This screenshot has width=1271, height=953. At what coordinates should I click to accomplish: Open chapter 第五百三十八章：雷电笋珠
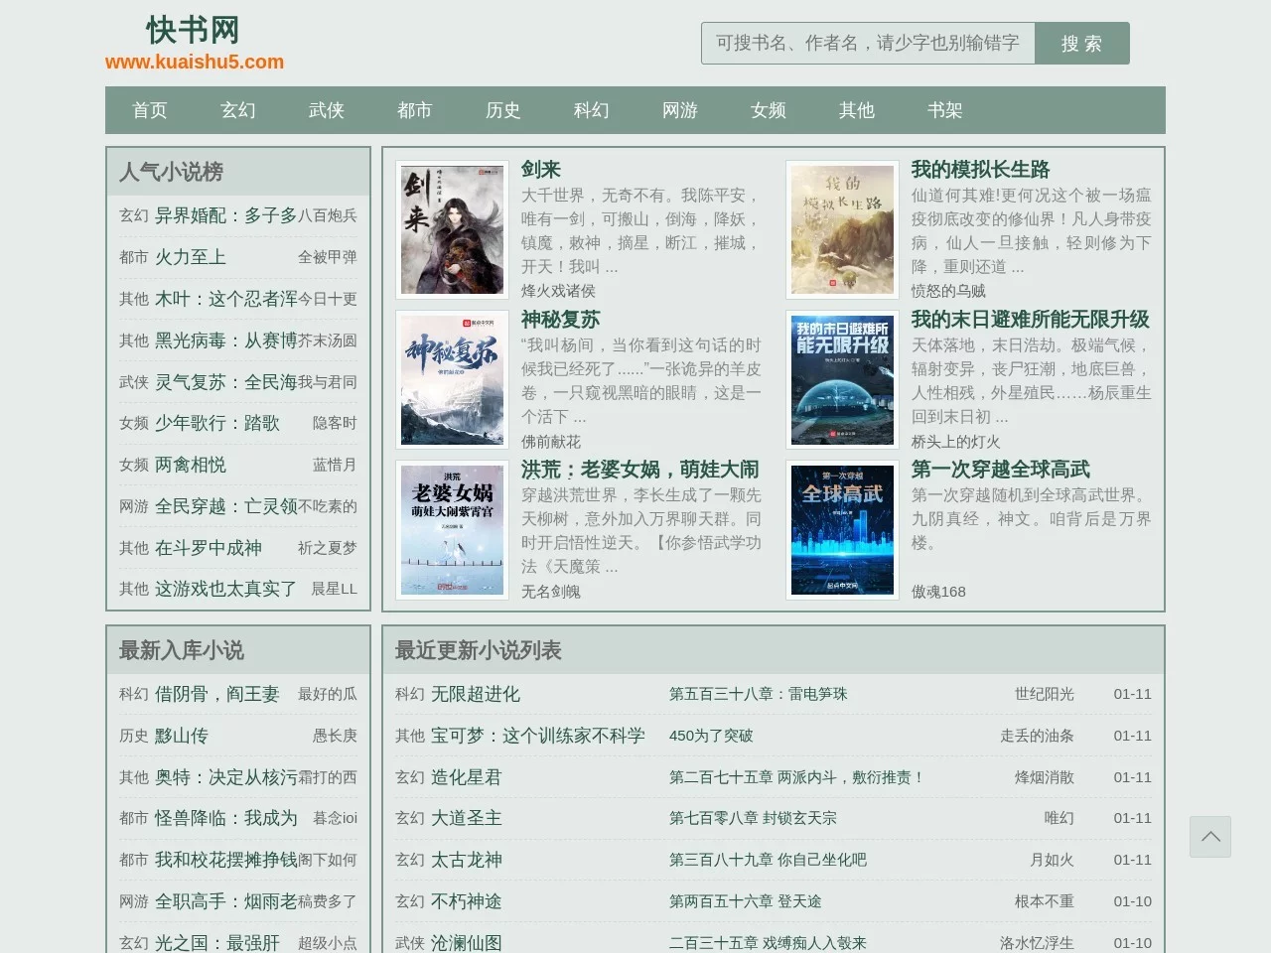[x=756, y=694]
